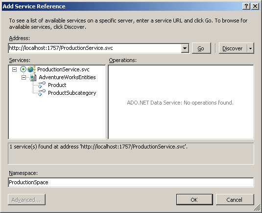This screenshot has width=262, height=213.
Task: Click the Discover button
Action: tap(233, 48)
